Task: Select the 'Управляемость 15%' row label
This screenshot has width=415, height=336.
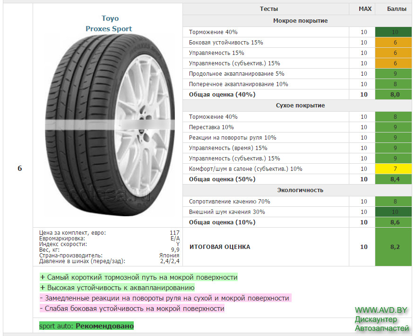Action: tap(216, 53)
